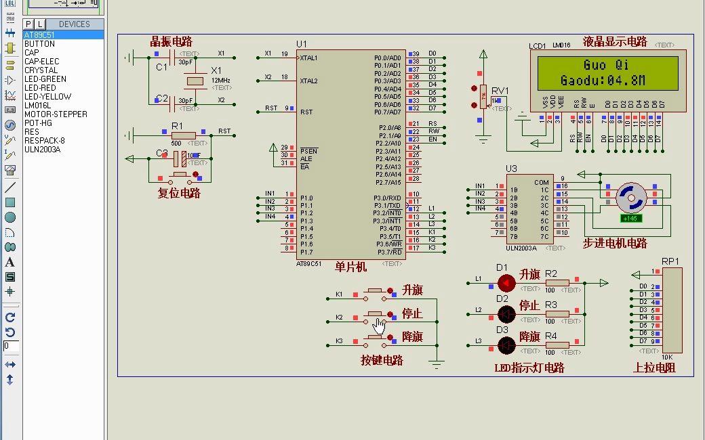
Task: Open the simulation graph tool
Action: coord(10,95)
